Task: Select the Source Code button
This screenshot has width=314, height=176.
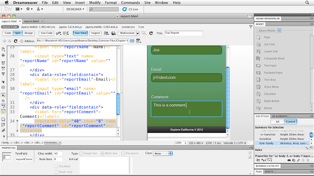Action: (10, 27)
